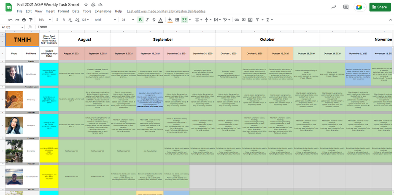Open comment history

[346, 7]
